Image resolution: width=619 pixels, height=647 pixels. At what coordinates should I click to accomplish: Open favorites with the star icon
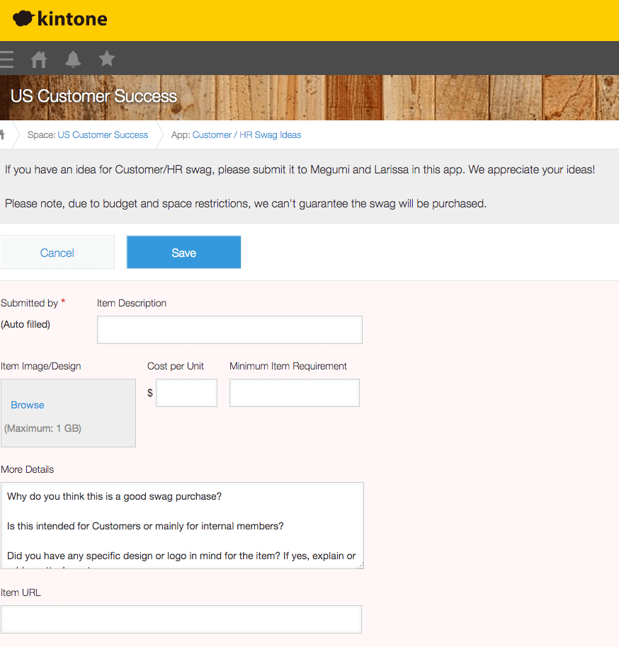pos(107,58)
